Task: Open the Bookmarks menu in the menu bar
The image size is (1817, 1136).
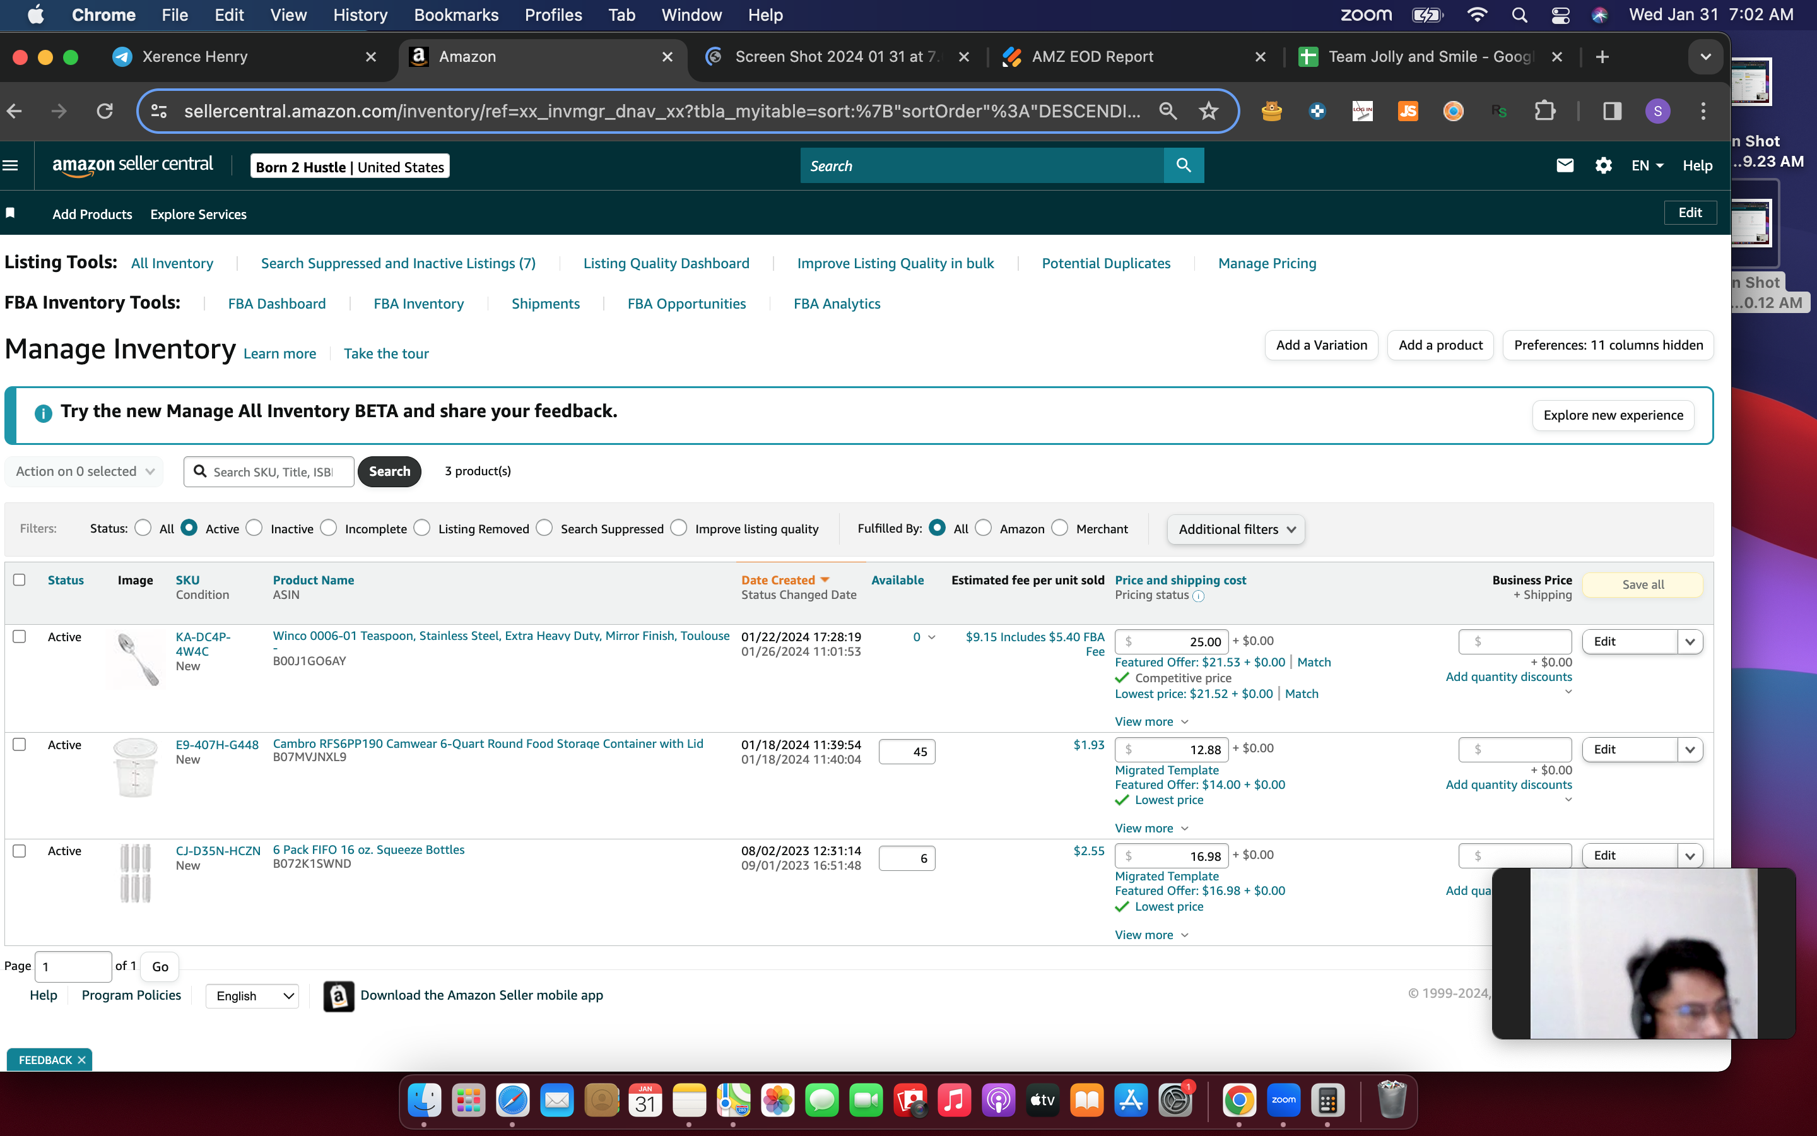Action: [x=456, y=15]
